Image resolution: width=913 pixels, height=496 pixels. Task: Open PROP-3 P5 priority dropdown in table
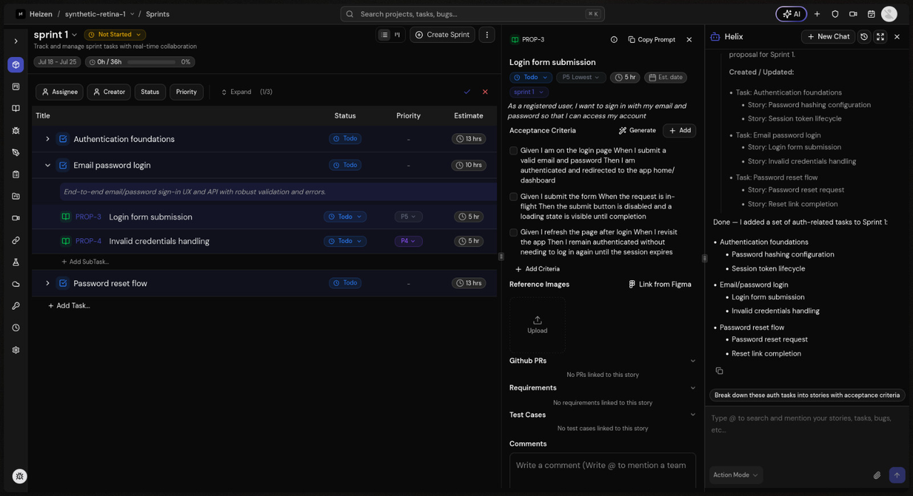coord(408,217)
